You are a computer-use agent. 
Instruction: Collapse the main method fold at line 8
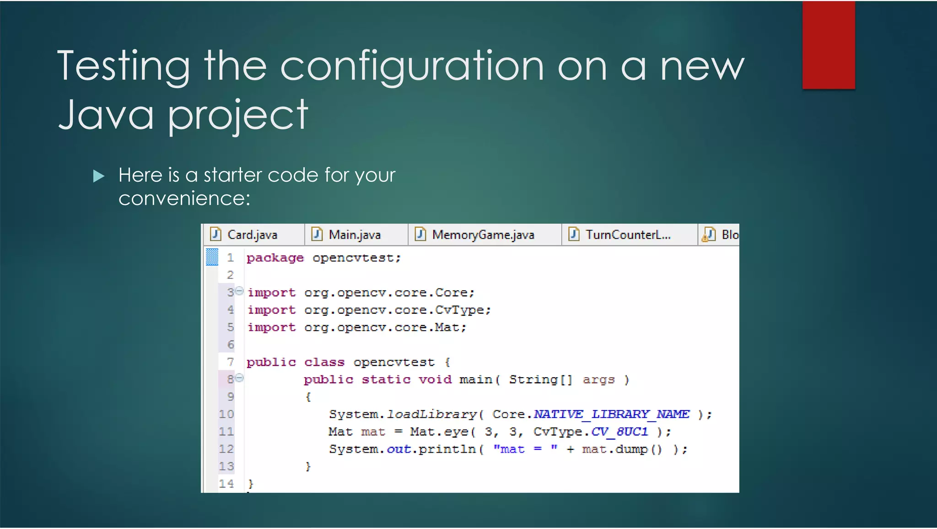pos(239,378)
